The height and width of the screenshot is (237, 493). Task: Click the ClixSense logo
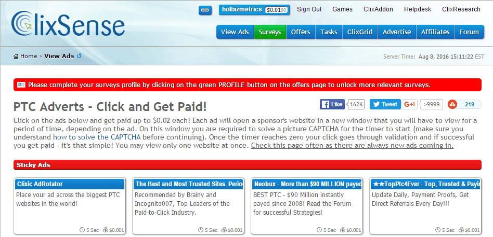(68, 24)
